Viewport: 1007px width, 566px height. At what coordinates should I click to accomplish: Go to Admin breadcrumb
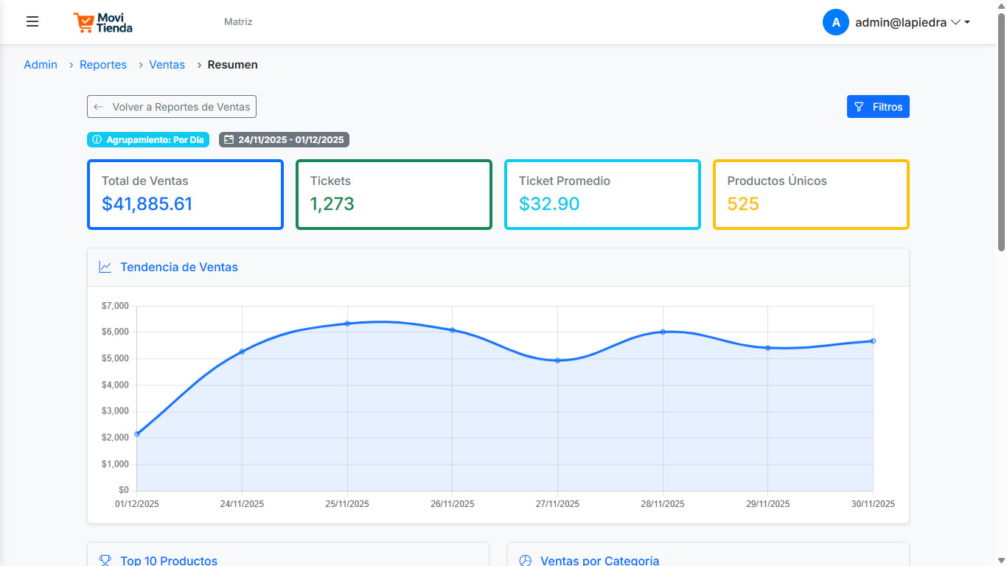(41, 65)
